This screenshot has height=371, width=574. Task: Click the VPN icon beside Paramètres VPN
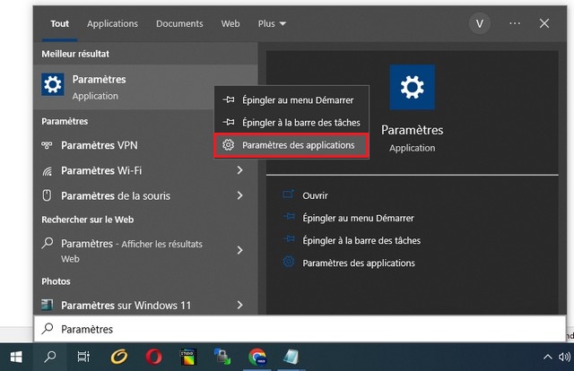pos(47,145)
